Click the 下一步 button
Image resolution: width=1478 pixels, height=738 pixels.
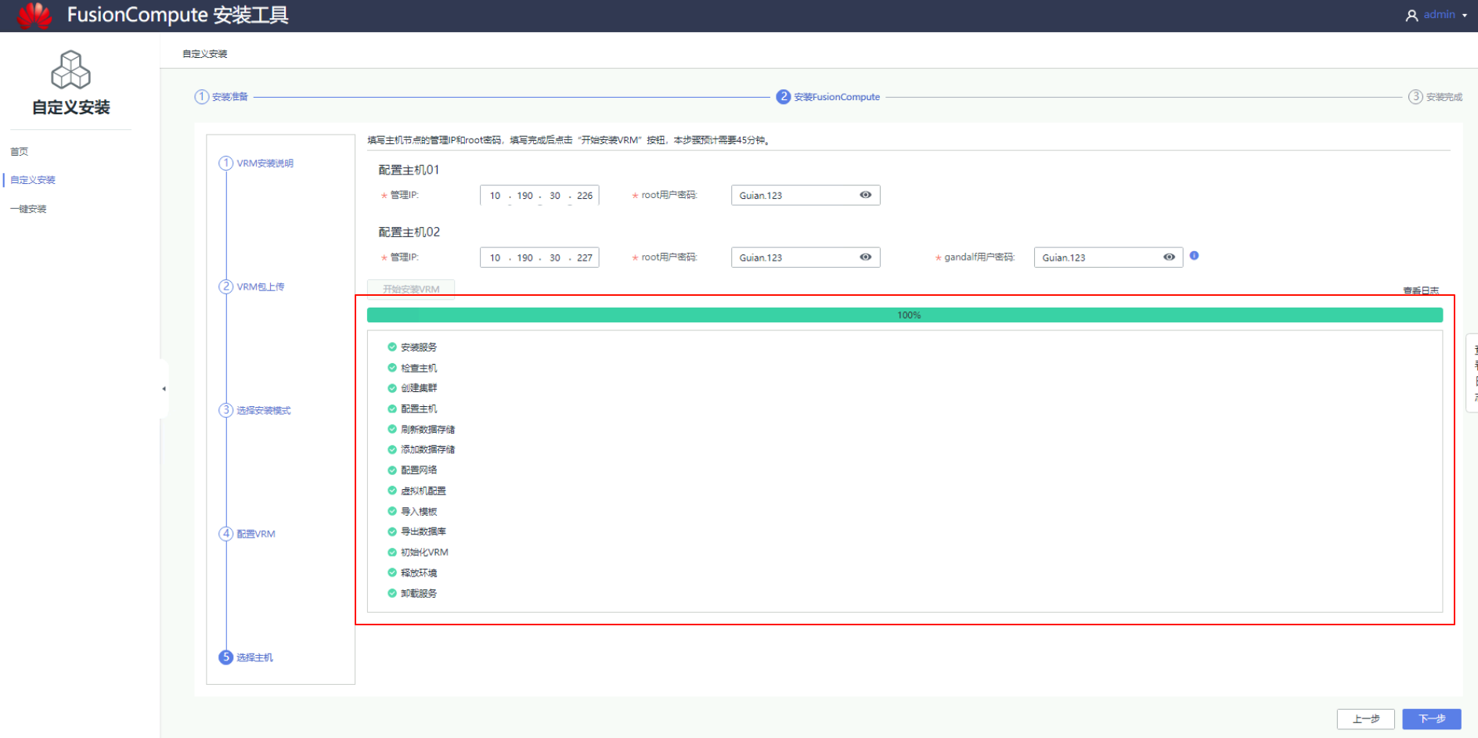point(1431,718)
